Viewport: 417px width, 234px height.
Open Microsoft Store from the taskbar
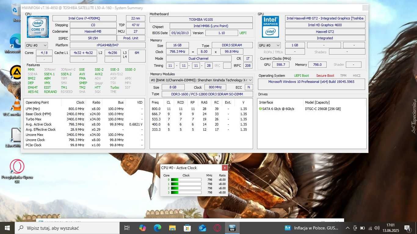point(187,228)
